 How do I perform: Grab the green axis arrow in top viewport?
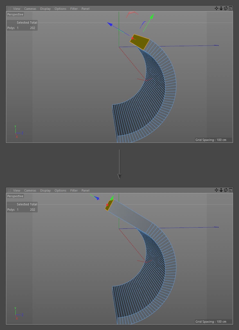[x=152, y=17]
